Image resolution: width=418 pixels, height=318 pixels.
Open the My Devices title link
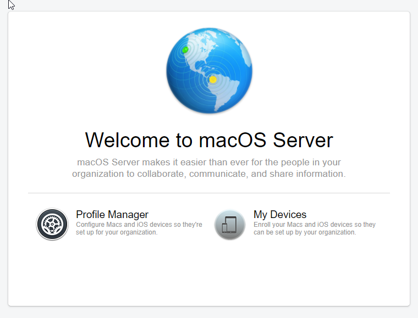click(280, 215)
